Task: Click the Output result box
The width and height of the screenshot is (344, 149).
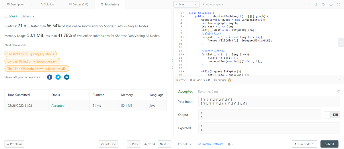Action: 259,115
